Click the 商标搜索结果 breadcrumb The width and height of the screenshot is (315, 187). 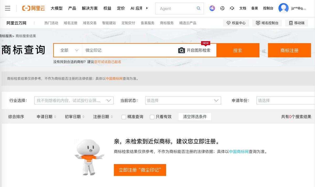[26, 36]
